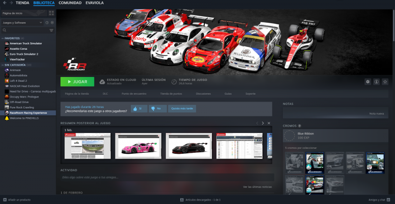Screen dimensions: 395x204
Task: Go forward with the right arrow
Action: [x=11, y=3]
